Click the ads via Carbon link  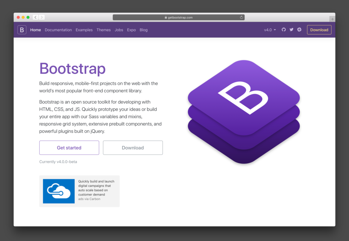pos(89,199)
